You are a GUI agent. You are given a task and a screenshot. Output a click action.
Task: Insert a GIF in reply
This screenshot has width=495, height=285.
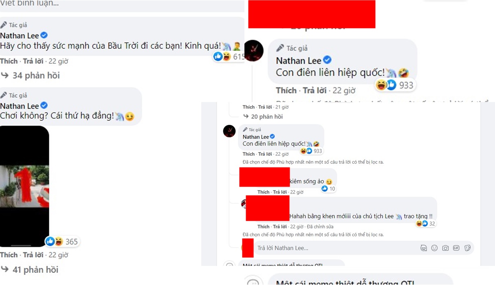[x=456, y=248]
